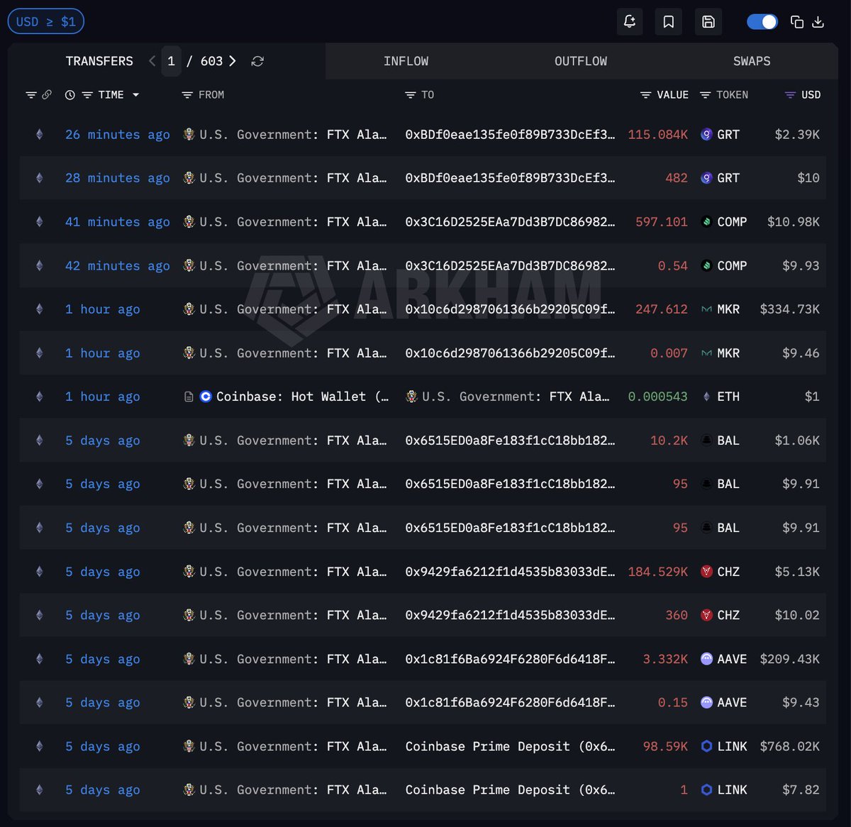The image size is (851, 827).
Task: Open the 41 minutes ago transaction
Action: pos(118,222)
